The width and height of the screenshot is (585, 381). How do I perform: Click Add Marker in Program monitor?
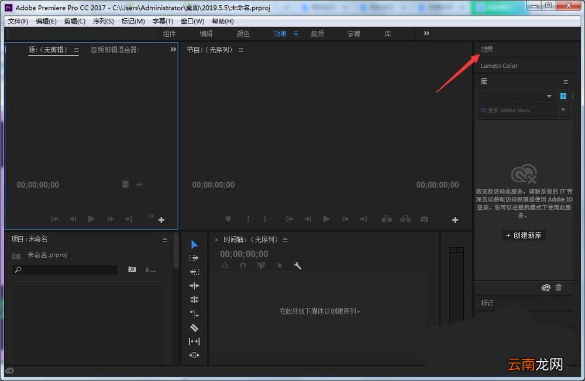(x=228, y=219)
